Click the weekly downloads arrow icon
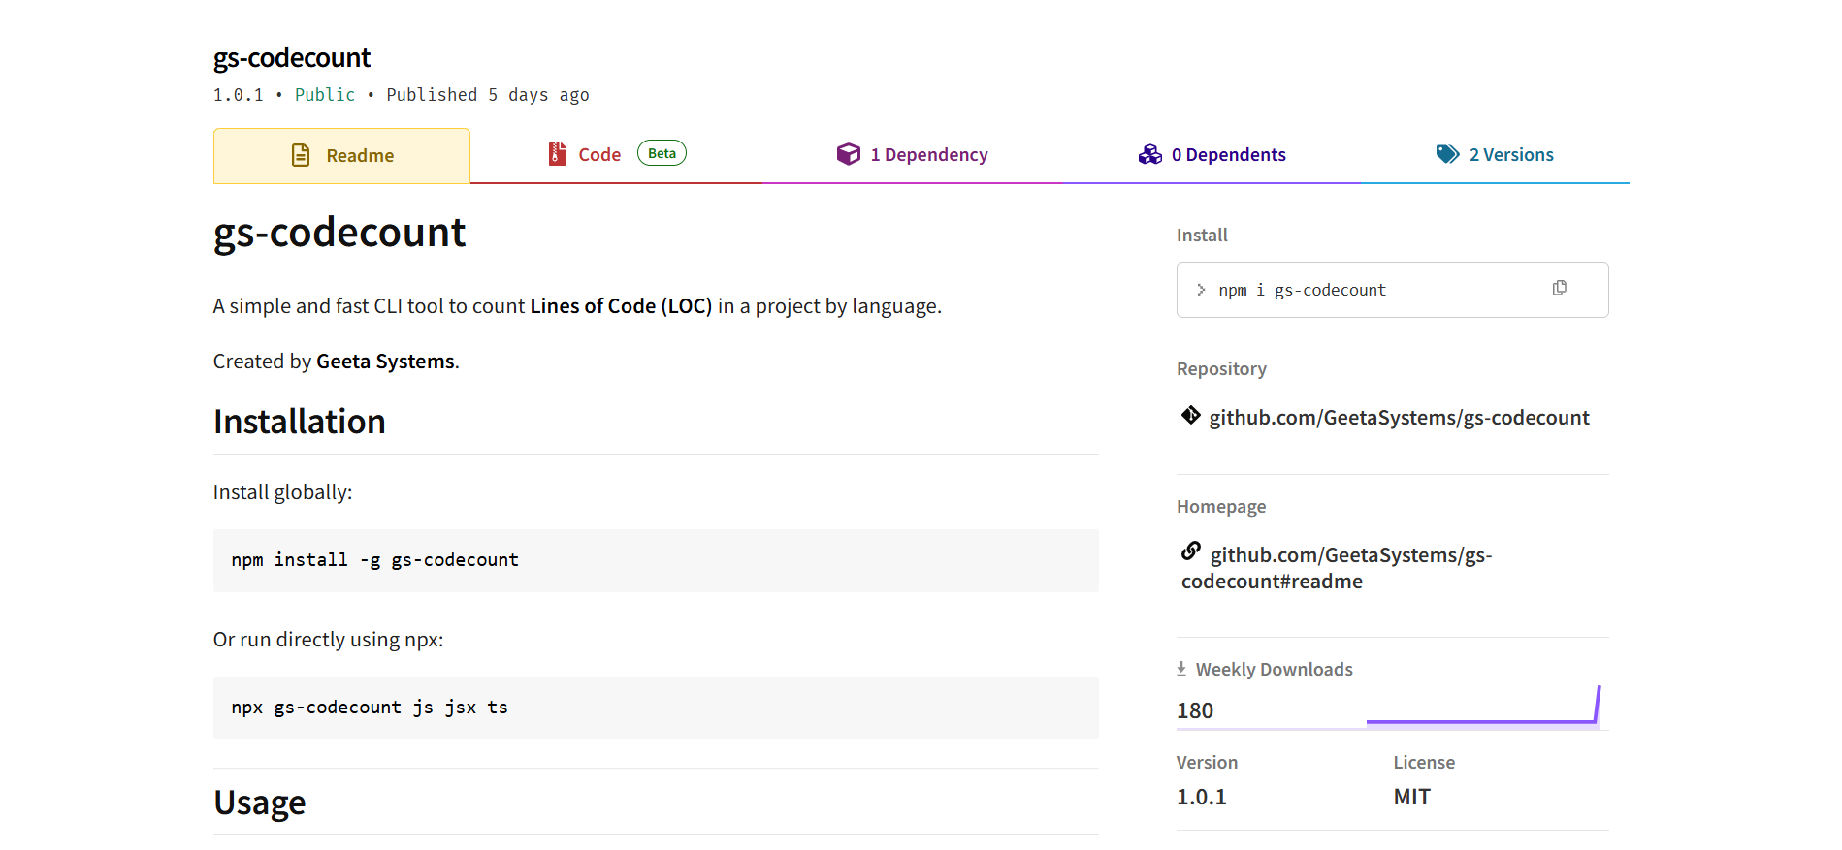The height and width of the screenshot is (850, 1842). coord(1181,668)
